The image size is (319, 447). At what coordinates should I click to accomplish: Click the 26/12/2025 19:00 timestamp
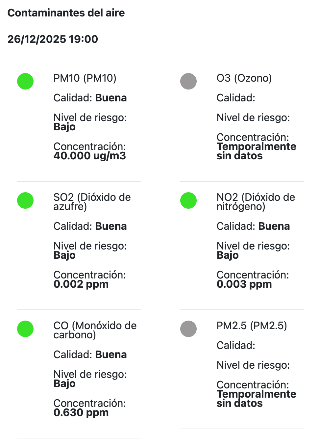point(53,39)
